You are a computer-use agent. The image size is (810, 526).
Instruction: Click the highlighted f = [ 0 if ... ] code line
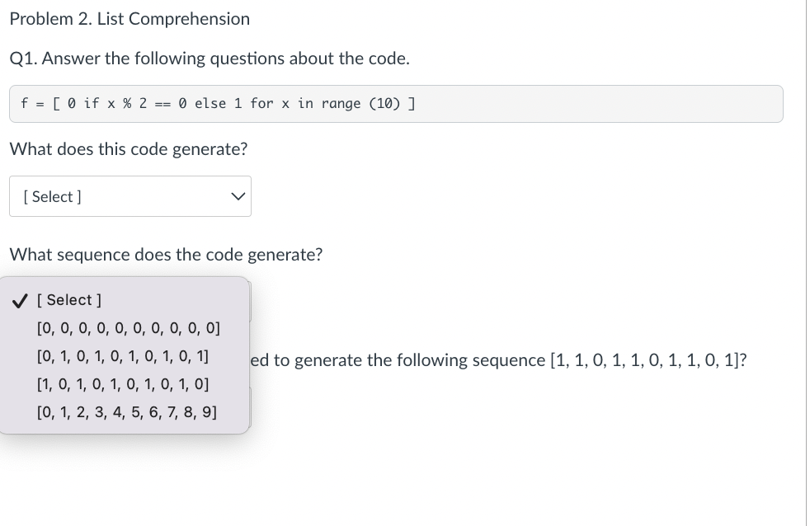(x=218, y=104)
